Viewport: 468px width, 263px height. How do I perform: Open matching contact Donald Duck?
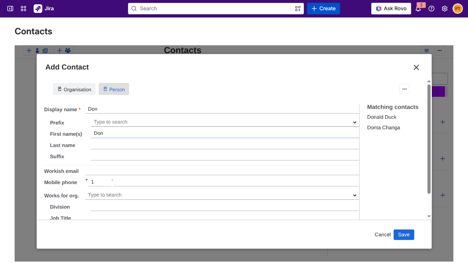(382, 117)
